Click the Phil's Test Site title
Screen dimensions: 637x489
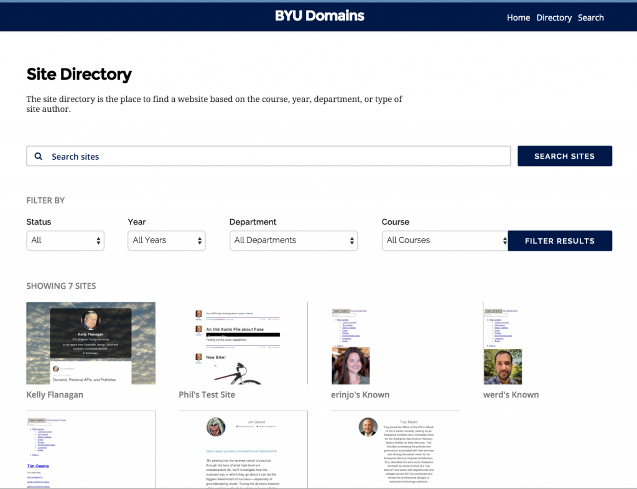pyautogui.click(x=207, y=394)
